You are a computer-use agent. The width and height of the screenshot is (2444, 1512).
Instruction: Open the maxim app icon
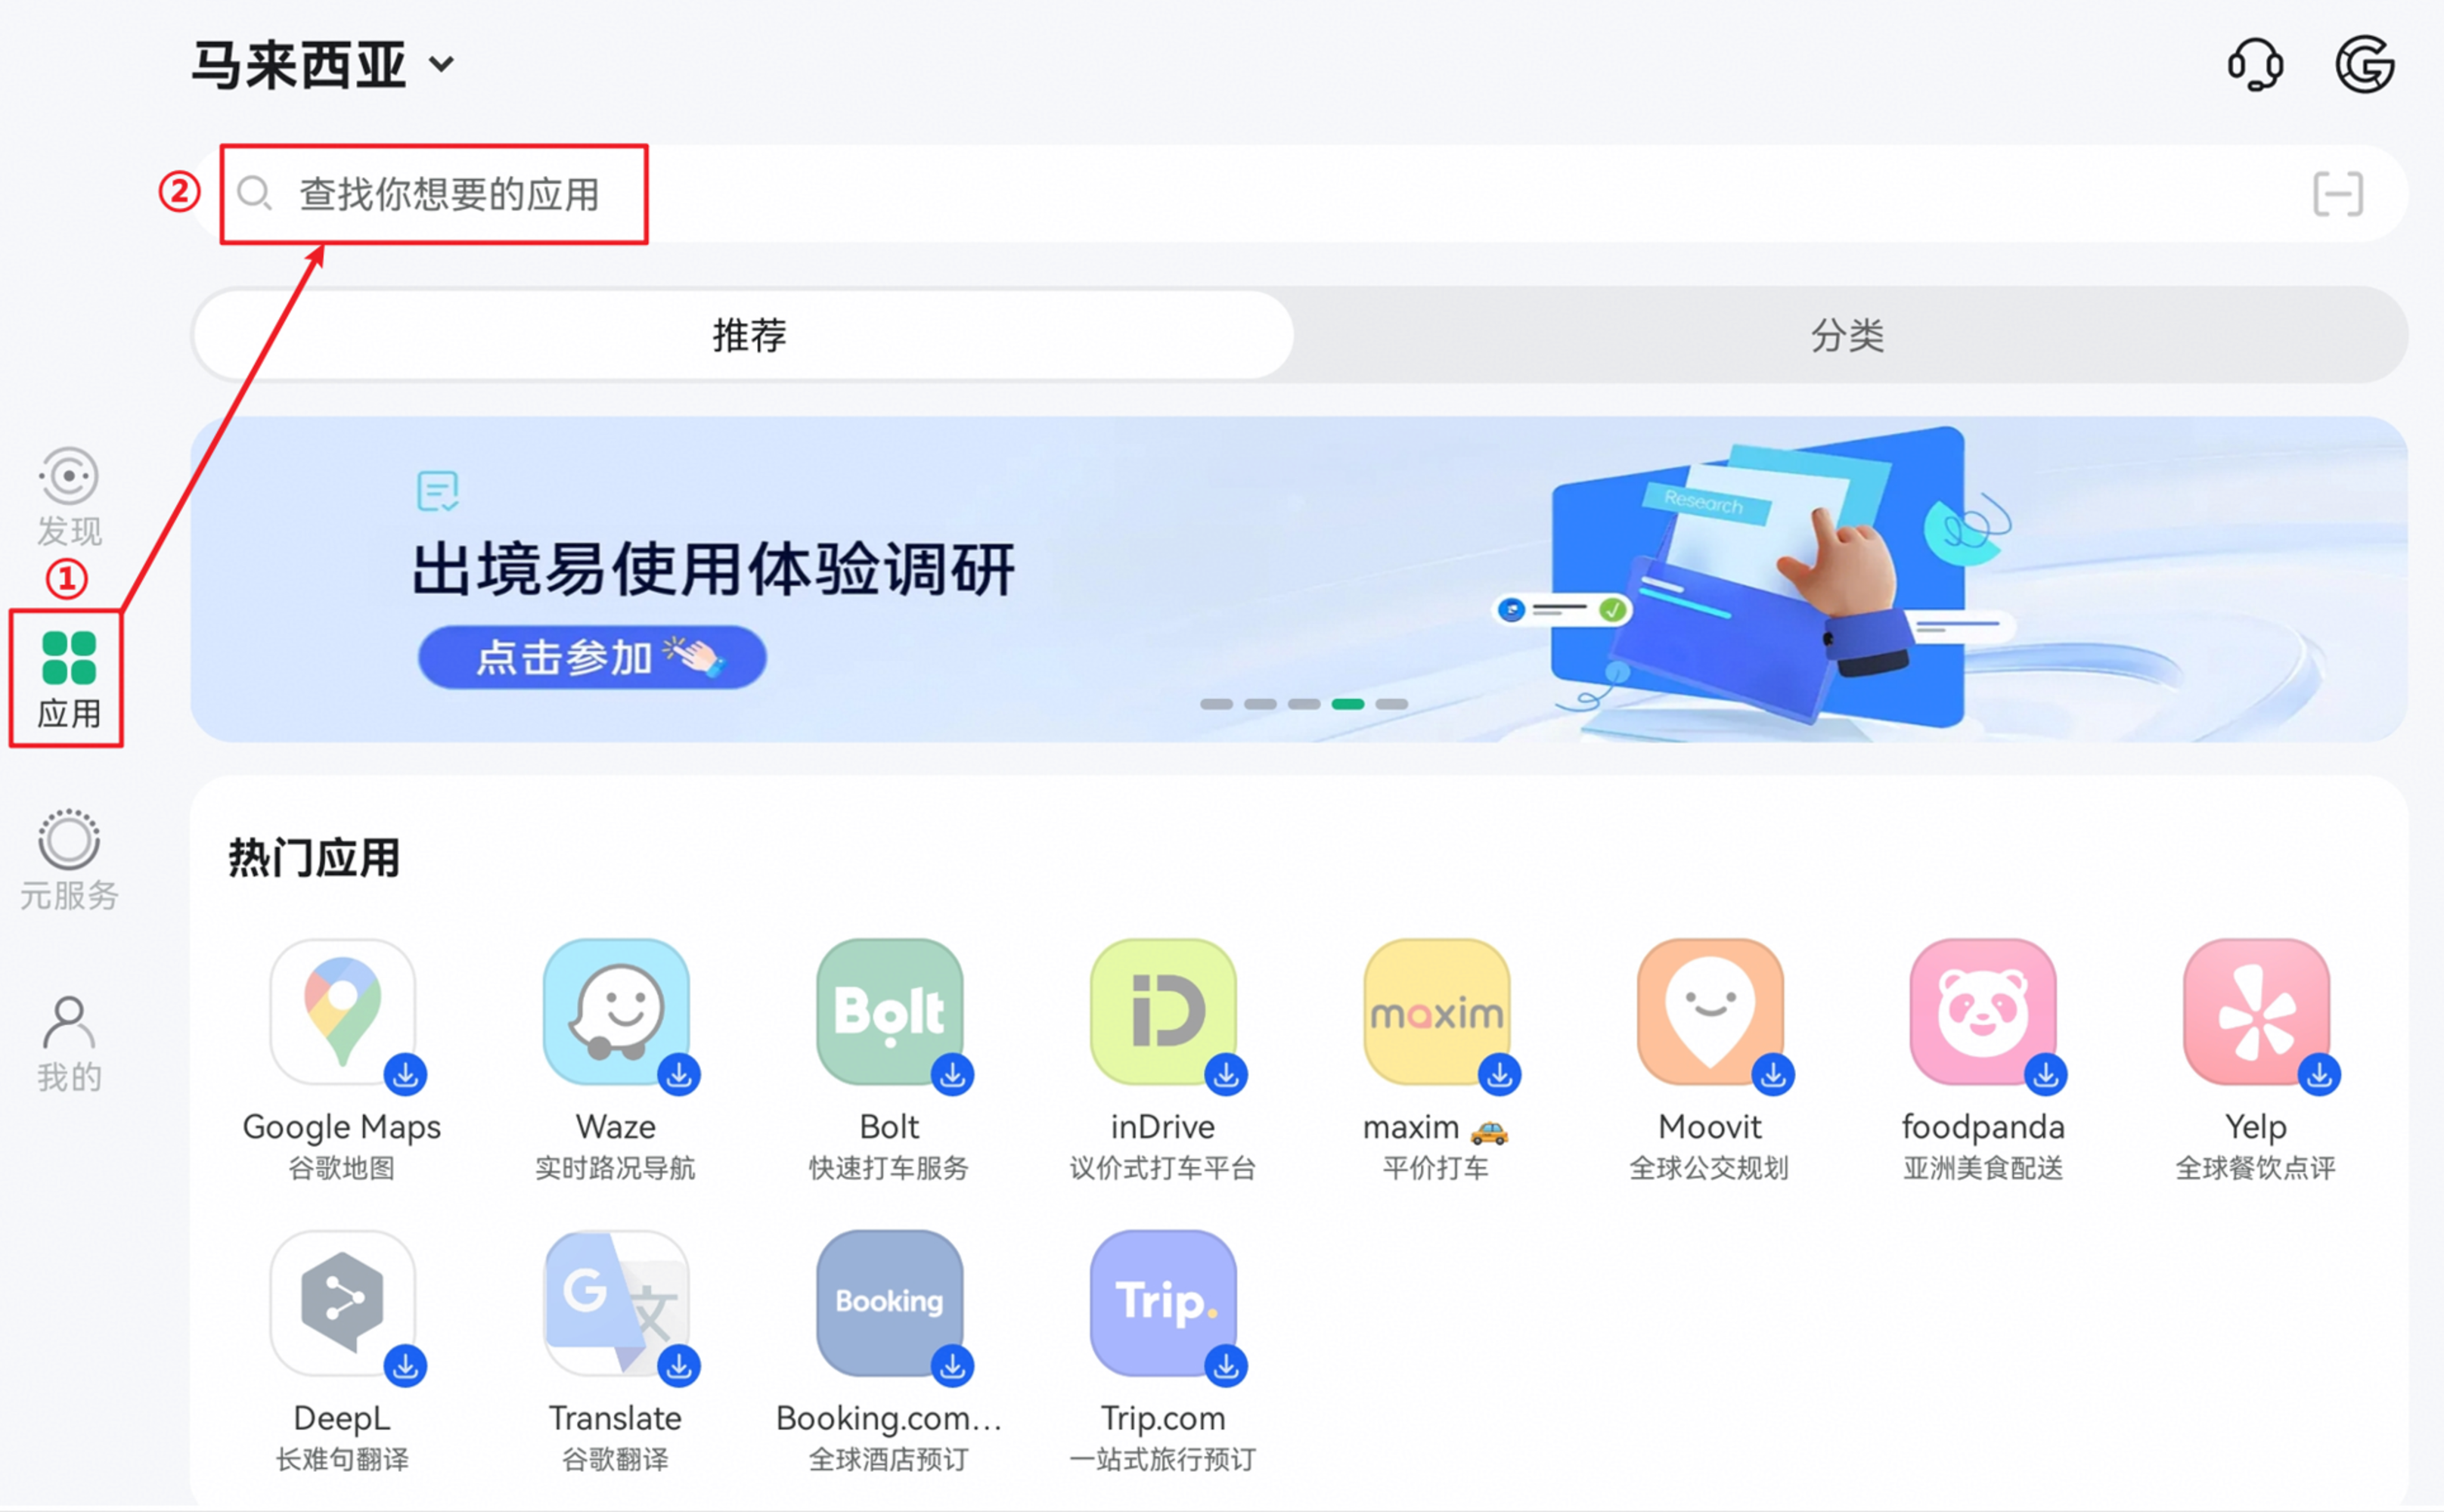[1436, 1011]
